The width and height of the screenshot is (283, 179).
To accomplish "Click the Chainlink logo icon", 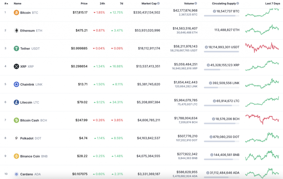I will point(16,84).
